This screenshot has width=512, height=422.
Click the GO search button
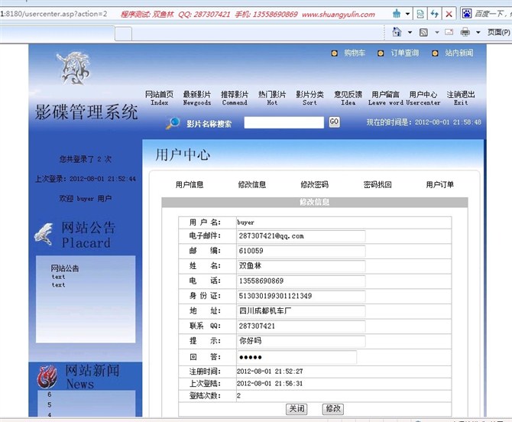(x=334, y=122)
